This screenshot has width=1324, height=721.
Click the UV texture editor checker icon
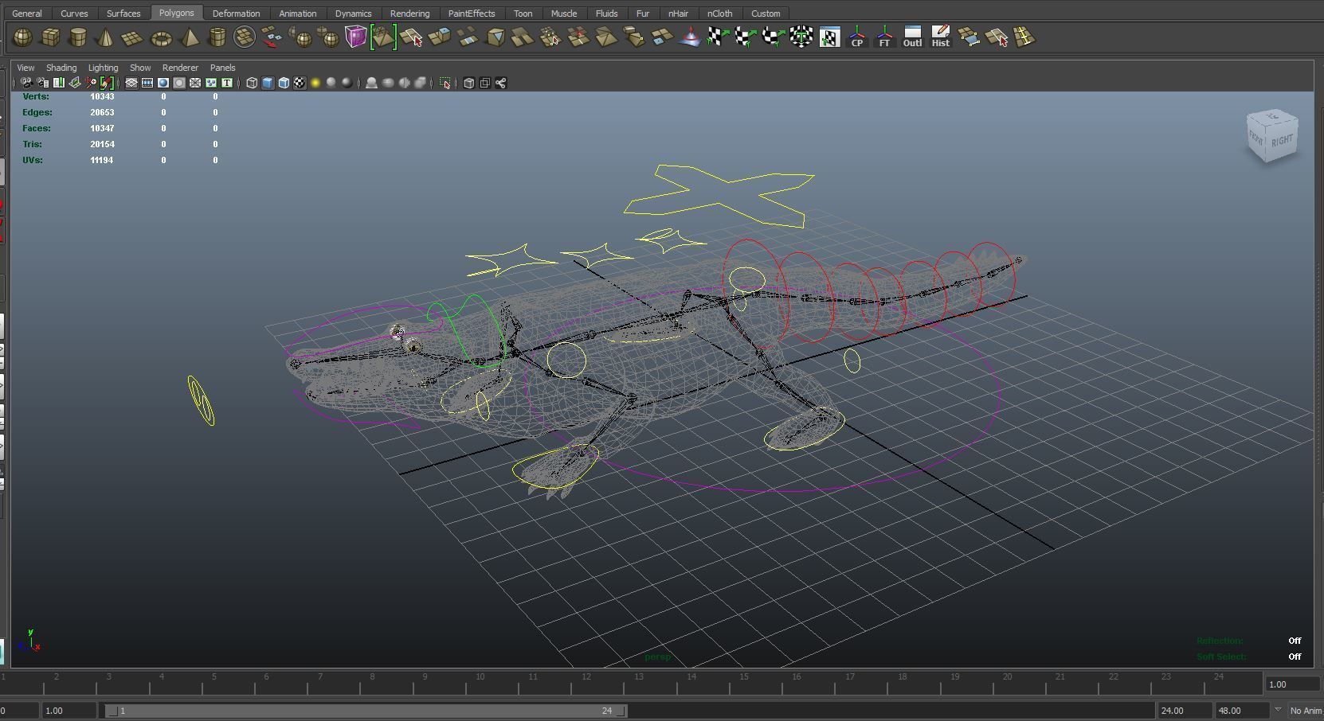[829, 37]
